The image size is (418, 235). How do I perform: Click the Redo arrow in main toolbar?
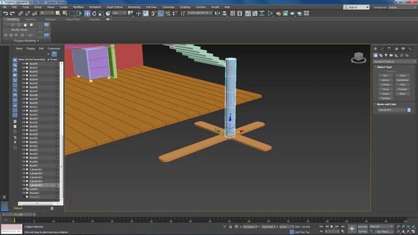(12, 13)
